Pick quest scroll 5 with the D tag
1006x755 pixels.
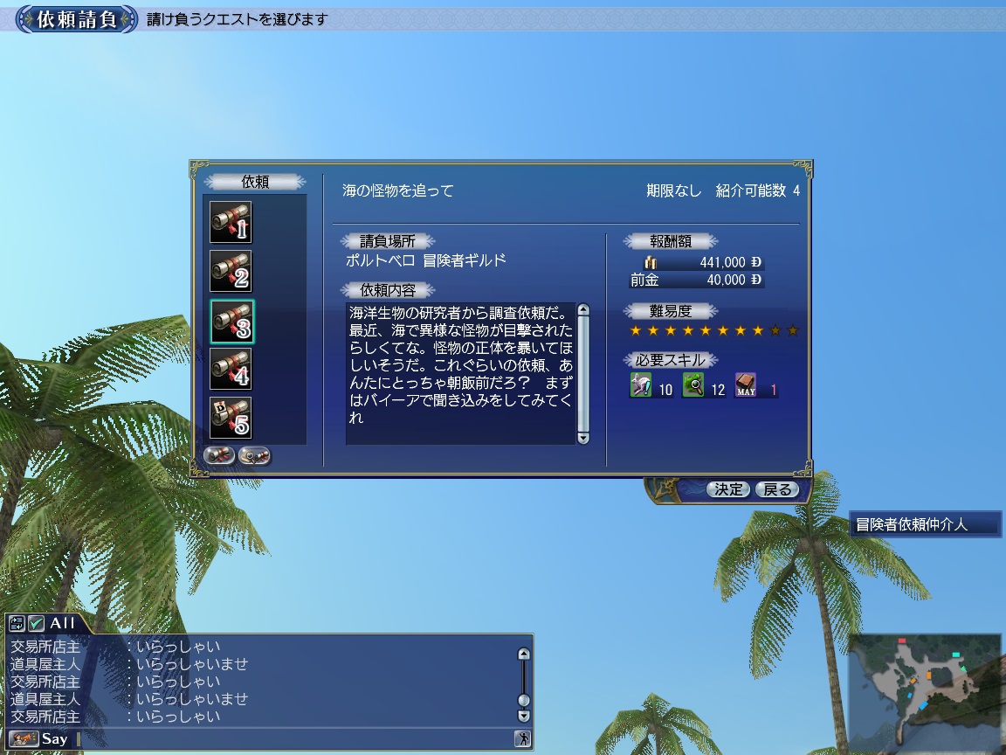click(x=231, y=419)
